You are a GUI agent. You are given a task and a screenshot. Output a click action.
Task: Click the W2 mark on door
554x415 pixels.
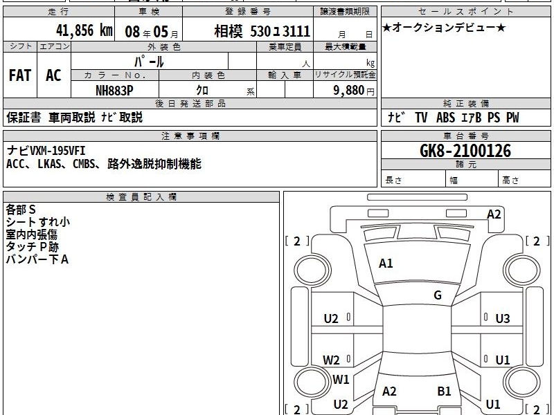(331, 360)
